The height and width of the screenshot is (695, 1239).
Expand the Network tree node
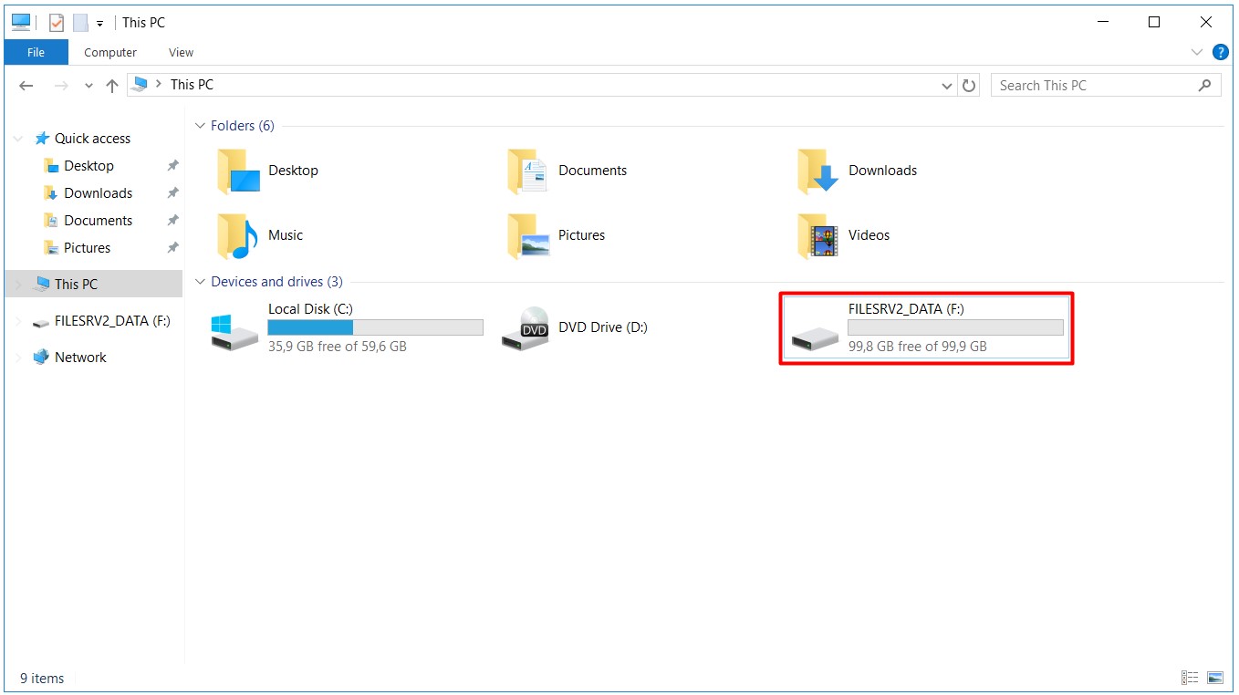point(18,358)
